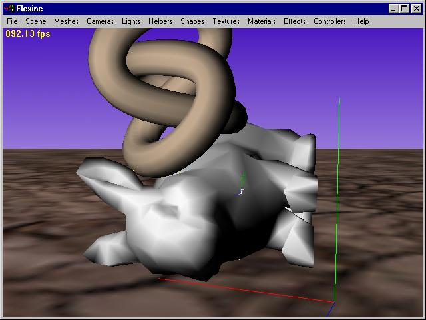
Task: Click the red X axis line
Action: [246, 291]
